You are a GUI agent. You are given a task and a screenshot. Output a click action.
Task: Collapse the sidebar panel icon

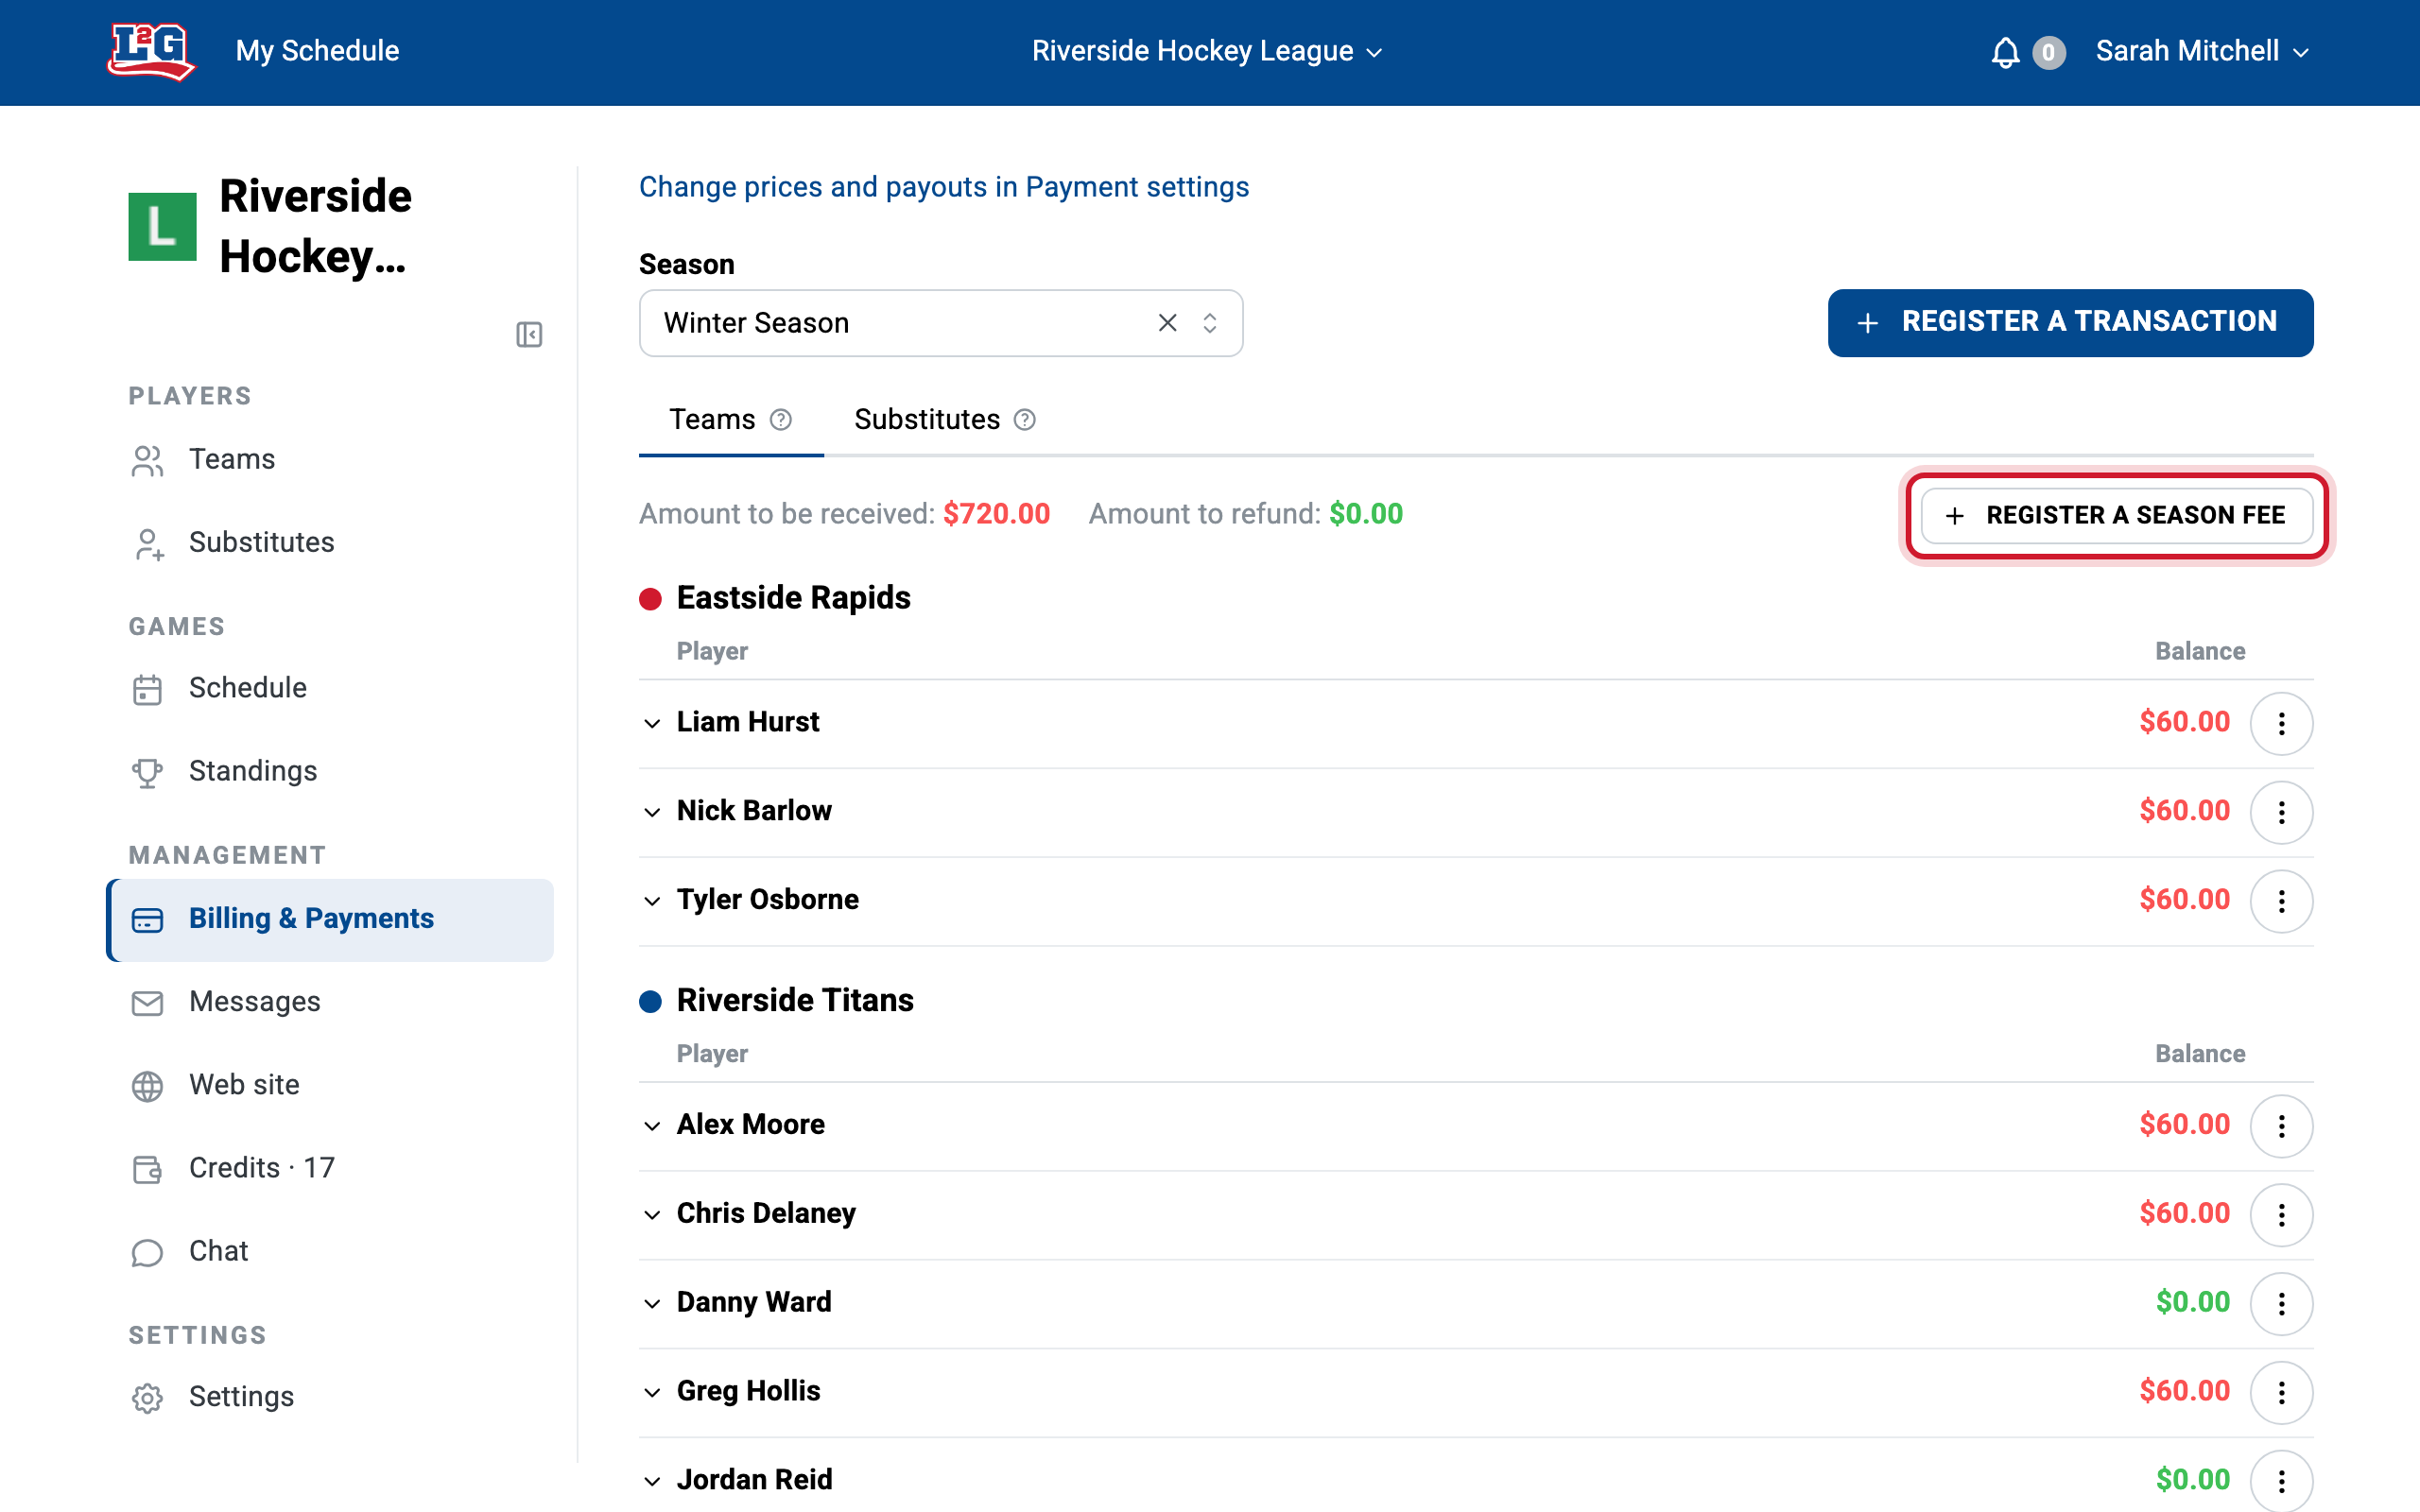click(x=529, y=334)
